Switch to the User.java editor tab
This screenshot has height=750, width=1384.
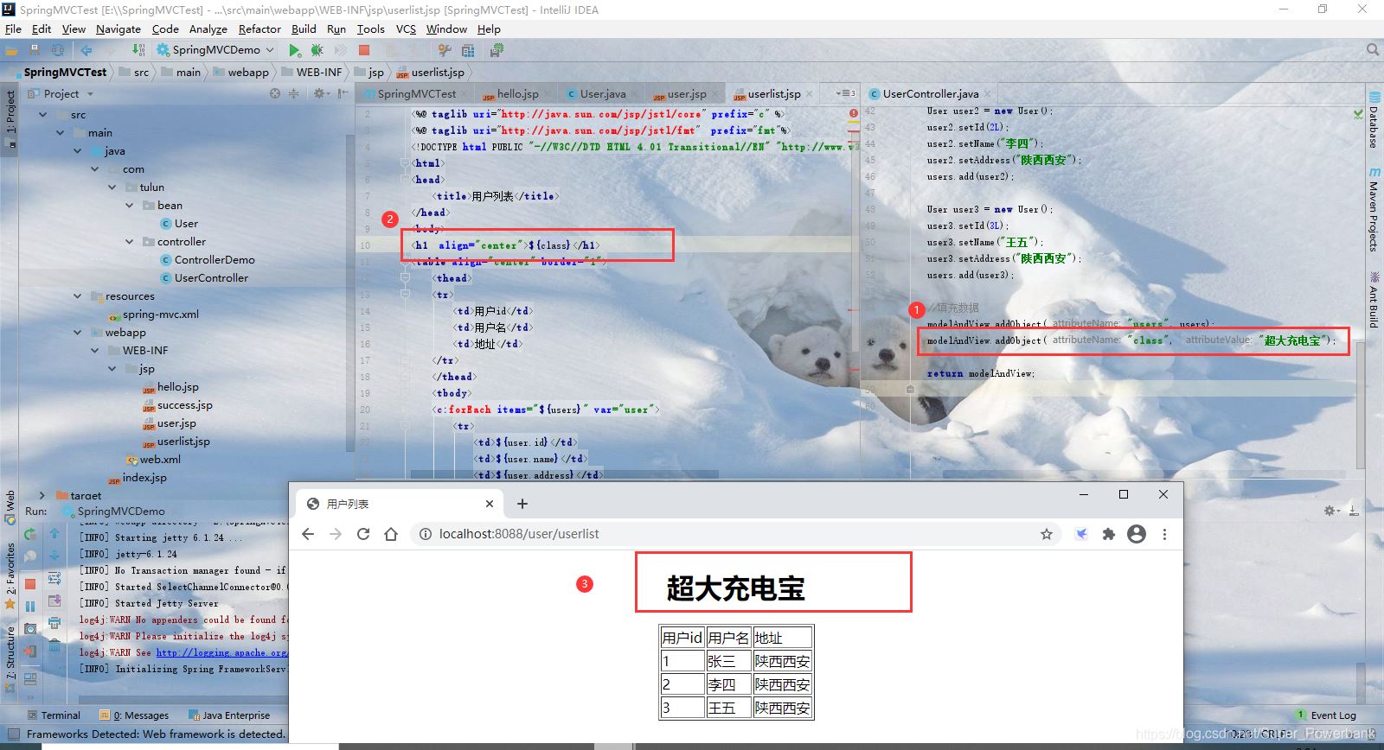click(602, 93)
